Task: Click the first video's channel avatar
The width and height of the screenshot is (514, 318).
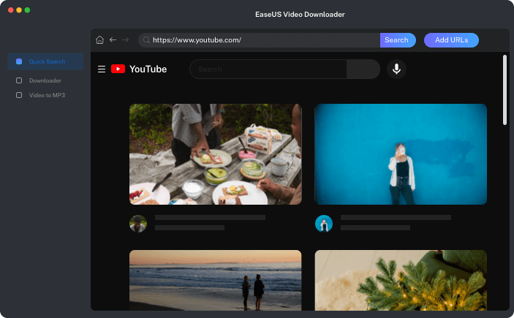Action: (x=138, y=224)
